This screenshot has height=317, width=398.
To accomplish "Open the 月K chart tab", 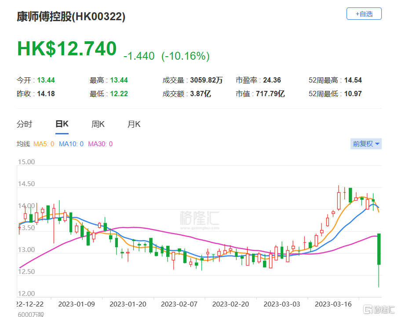I will tap(134, 124).
